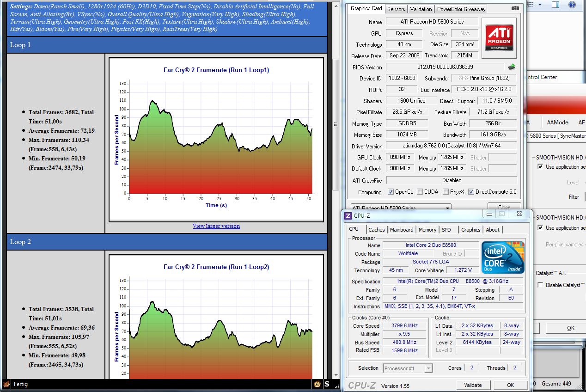Click the Subvendor value XFX Pine Group (1682)
This screenshot has width=586, height=392.
tap(484, 78)
